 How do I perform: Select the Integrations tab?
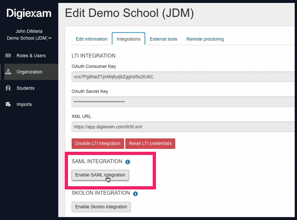(x=129, y=39)
